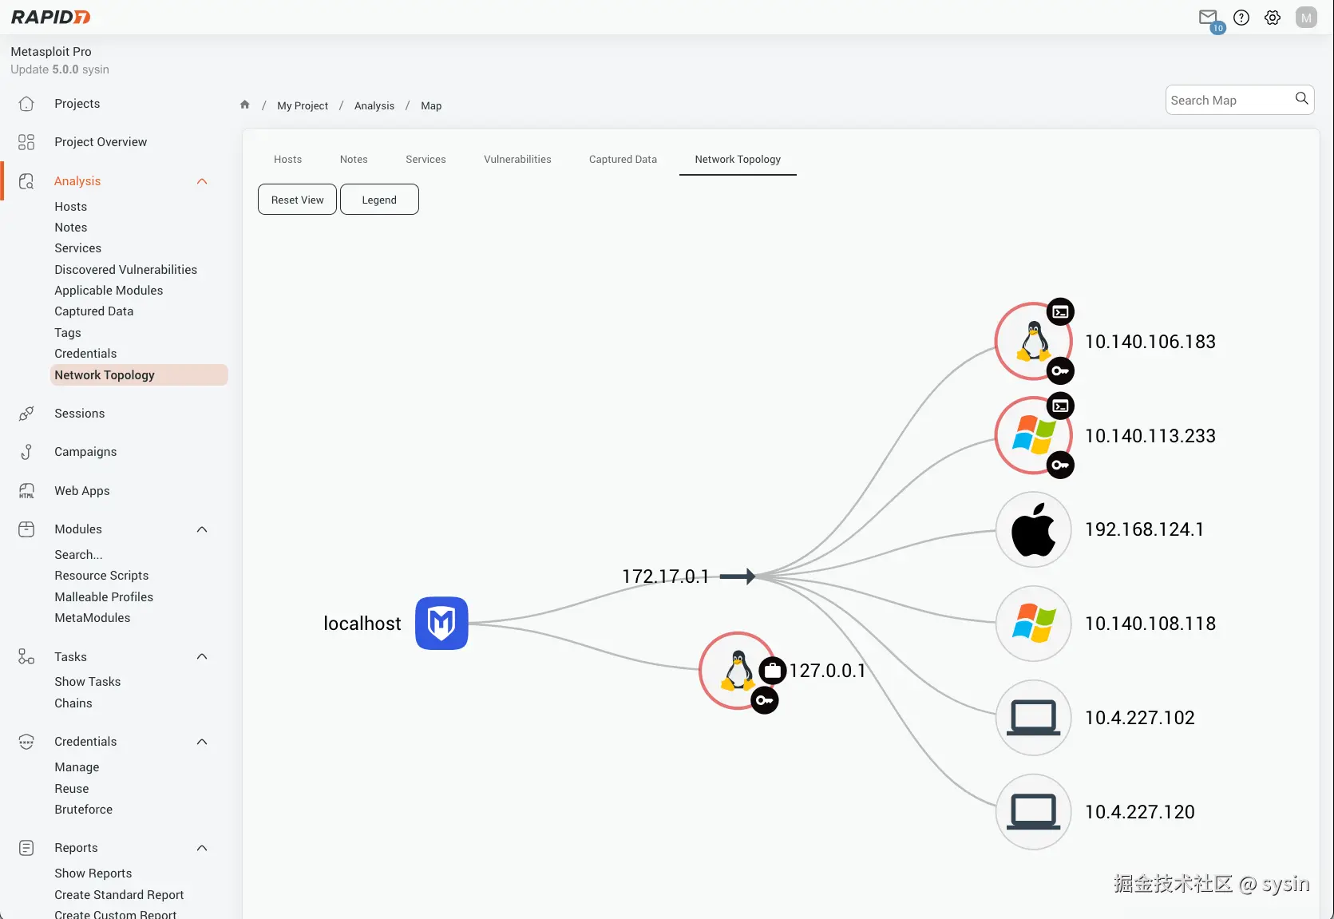Click the help question mark icon
The width and height of the screenshot is (1334, 919).
1241,17
